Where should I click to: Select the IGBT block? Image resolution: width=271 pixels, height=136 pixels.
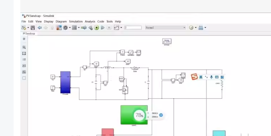(x=125, y=90)
